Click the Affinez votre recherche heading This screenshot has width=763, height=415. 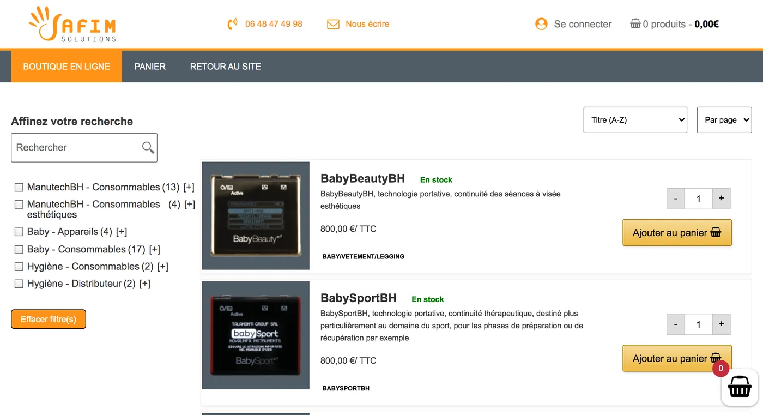pyautogui.click(x=72, y=121)
